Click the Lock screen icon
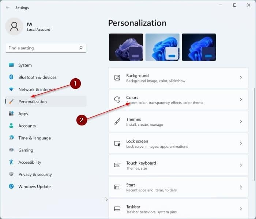 click(x=117, y=143)
